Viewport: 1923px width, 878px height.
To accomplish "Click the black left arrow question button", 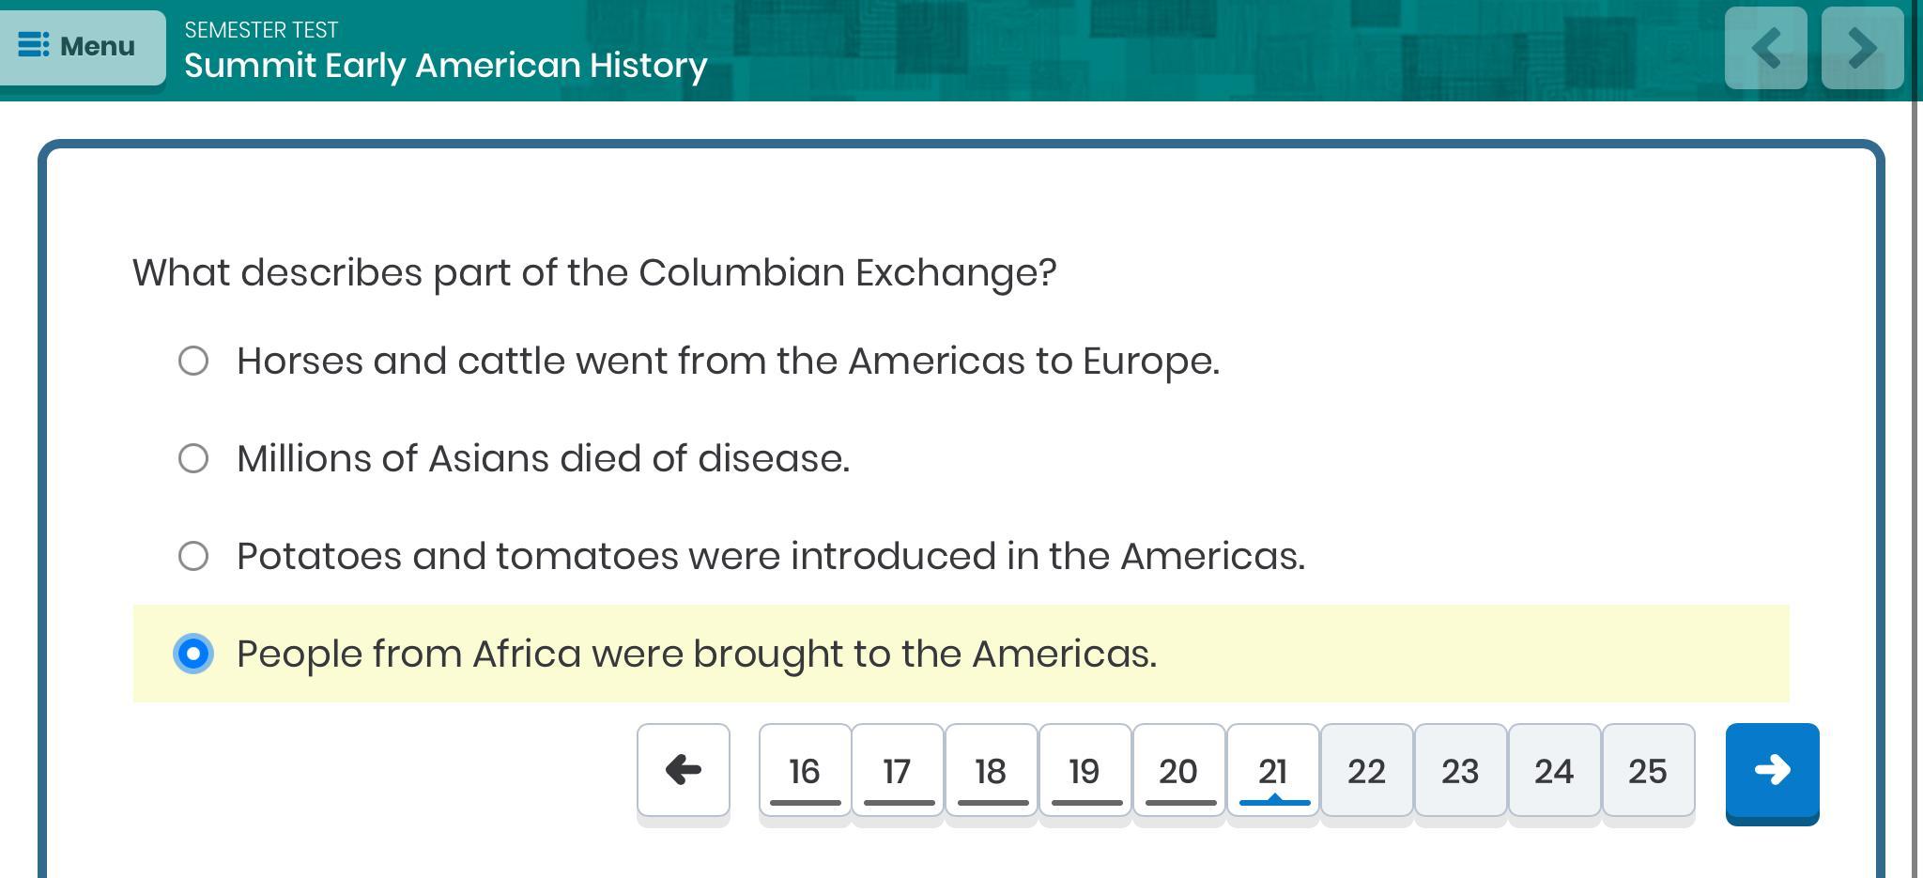I will [x=683, y=770].
